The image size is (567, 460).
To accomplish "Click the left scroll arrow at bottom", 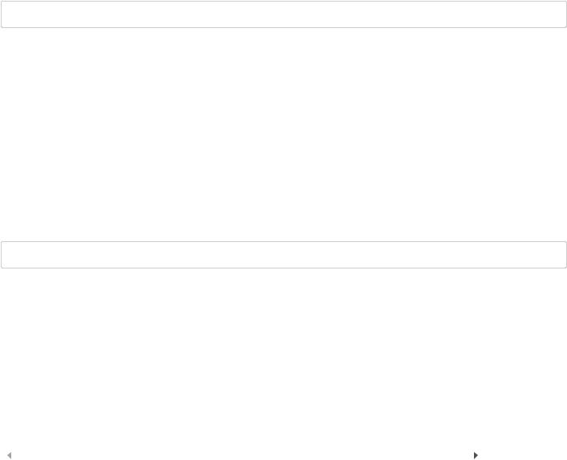I will 10,455.
